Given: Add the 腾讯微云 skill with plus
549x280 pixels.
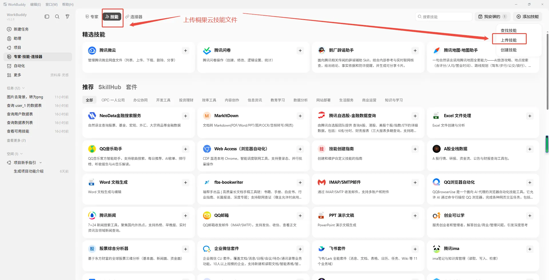Looking at the screenshot, I should click(x=186, y=51).
